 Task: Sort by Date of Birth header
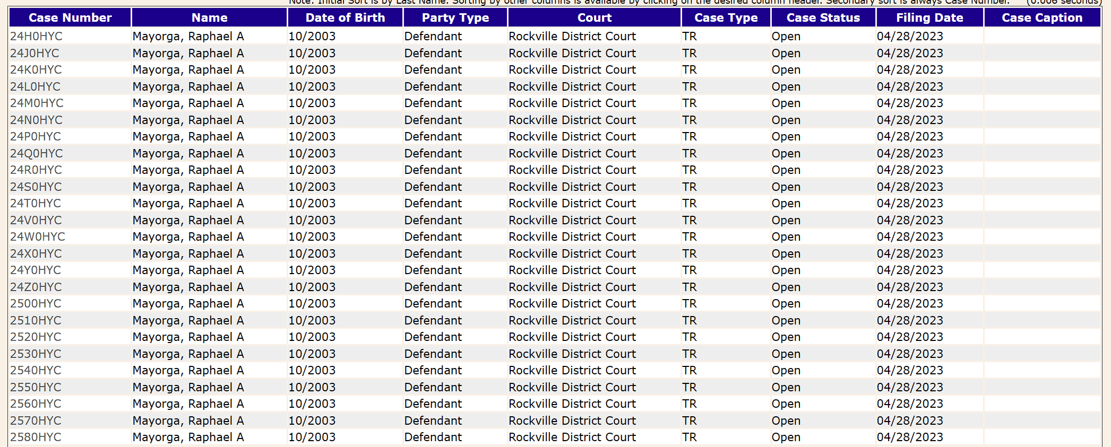click(x=345, y=17)
